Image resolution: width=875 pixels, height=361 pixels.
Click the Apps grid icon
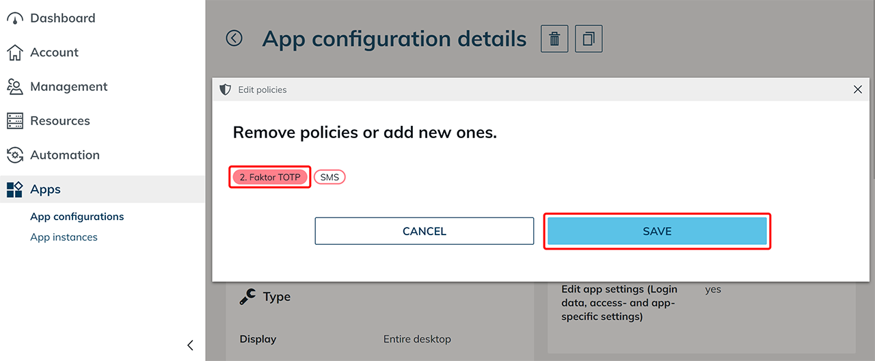[x=15, y=189]
